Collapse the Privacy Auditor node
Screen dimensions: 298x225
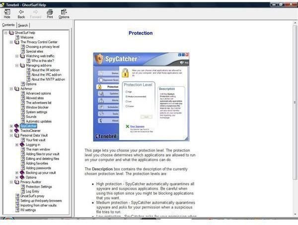pyautogui.click(x=11, y=182)
